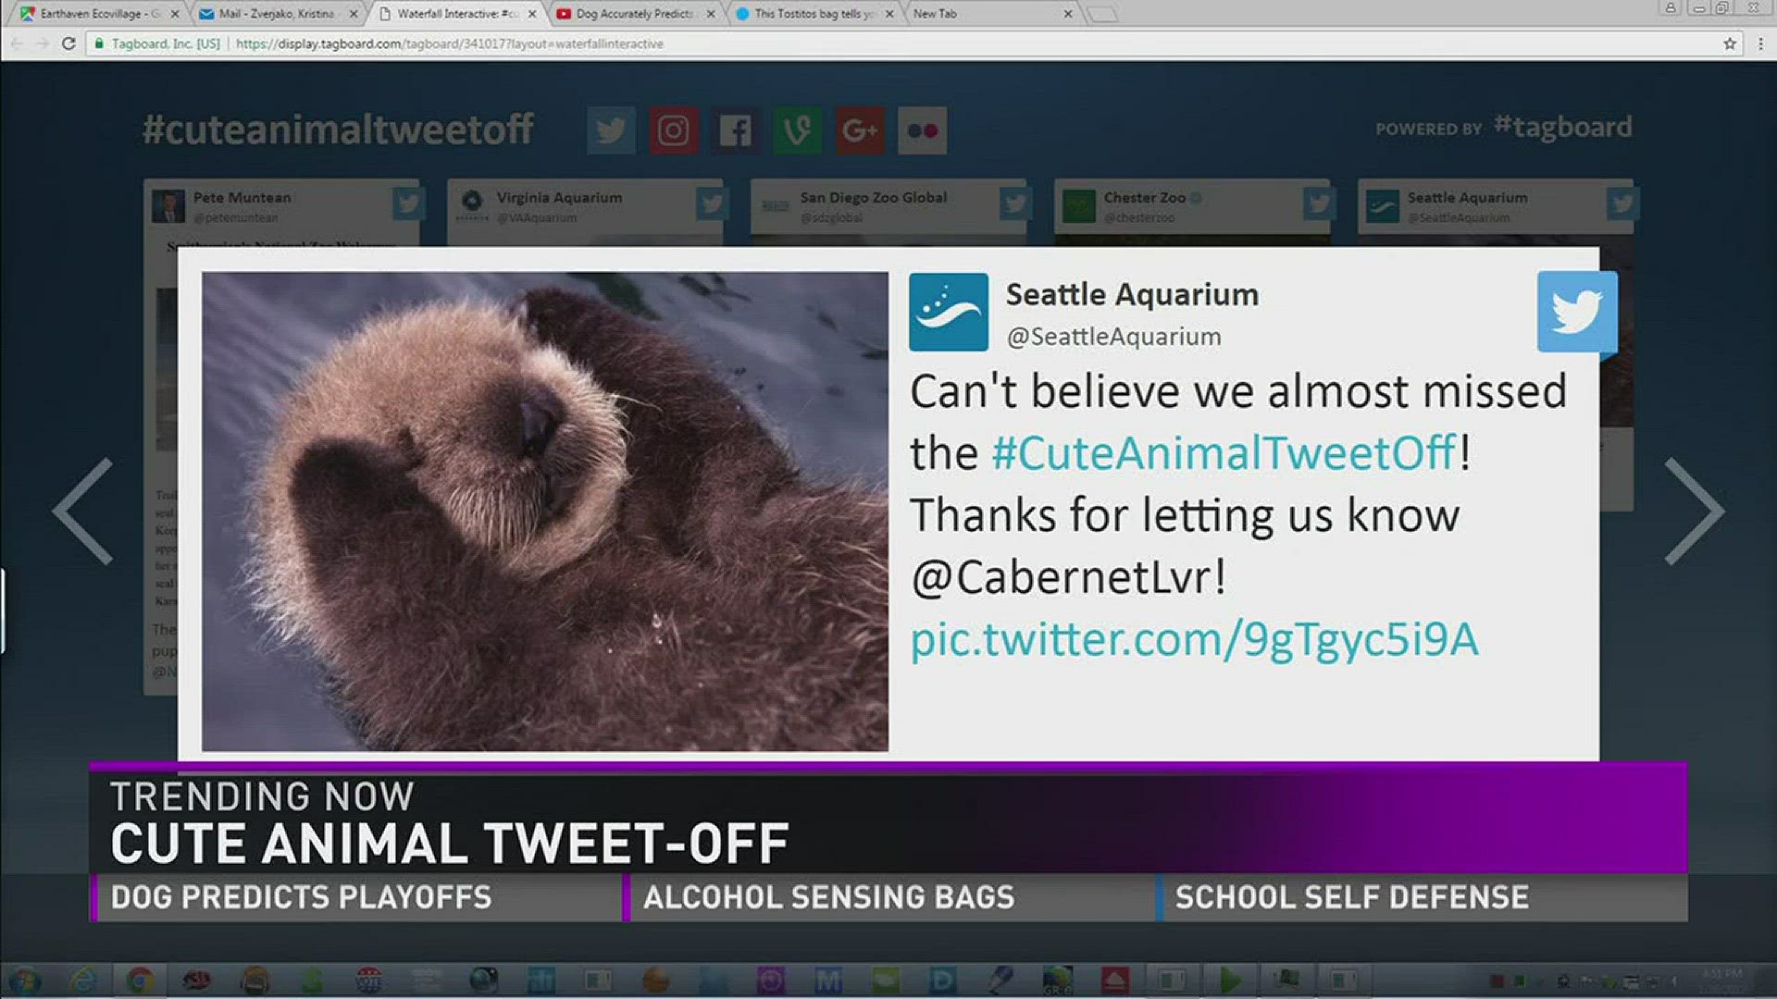The width and height of the screenshot is (1777, 999).
Task: Select the Flickr filter icon
Action: click(921, 129)
